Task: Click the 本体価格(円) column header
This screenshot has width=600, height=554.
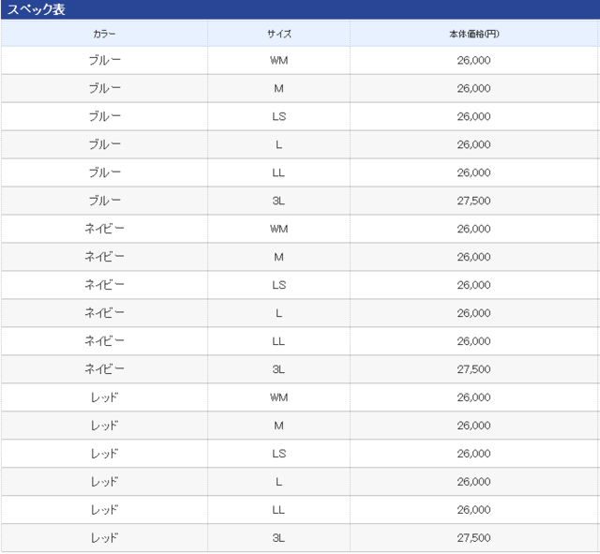Action: 473,34
